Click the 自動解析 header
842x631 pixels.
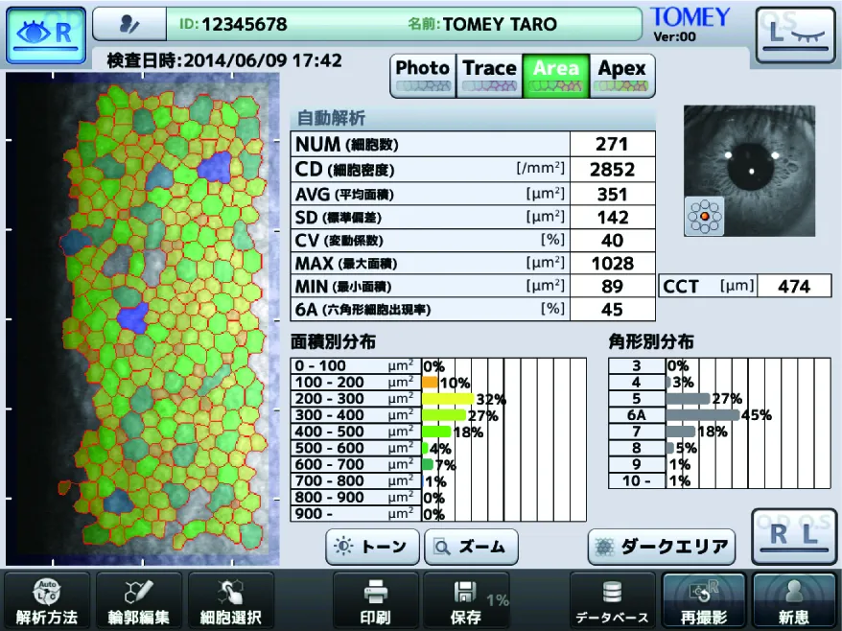coord(331,118)
